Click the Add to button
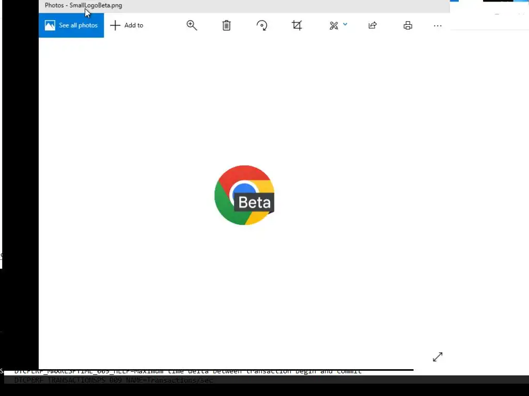The height and width of the screenshot is (396, 529). click(x=127, y=25)
